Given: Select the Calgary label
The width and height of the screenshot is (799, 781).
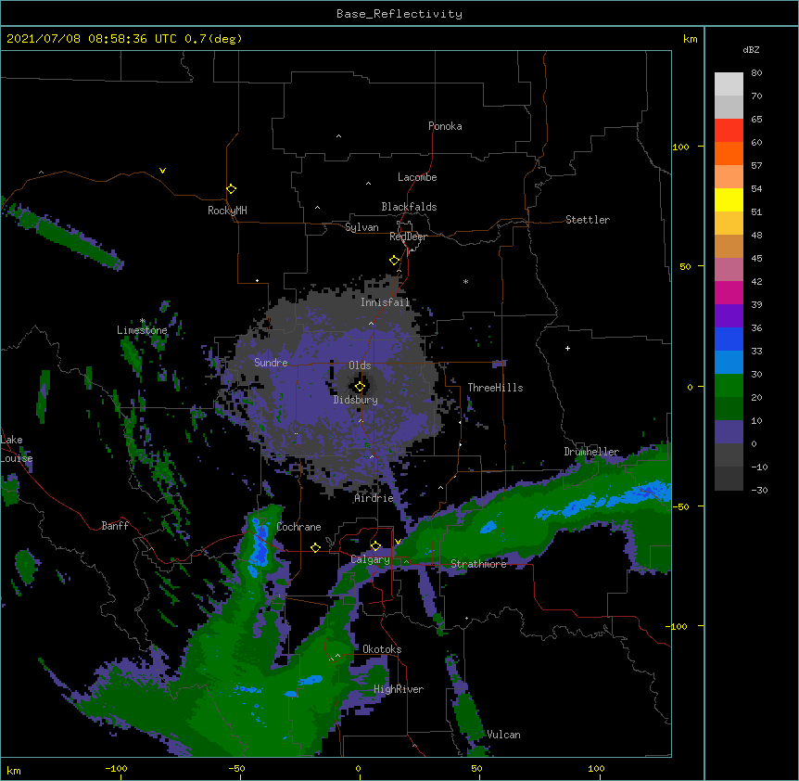Looking at the screenshot, I should click(371, 559).
